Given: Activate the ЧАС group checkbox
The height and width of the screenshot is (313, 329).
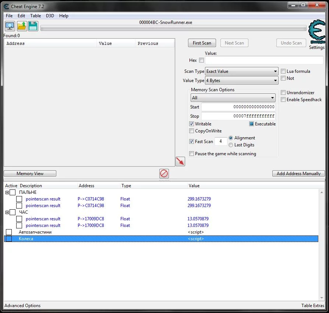Looking at the screenshot, I should tap(13, 212).
